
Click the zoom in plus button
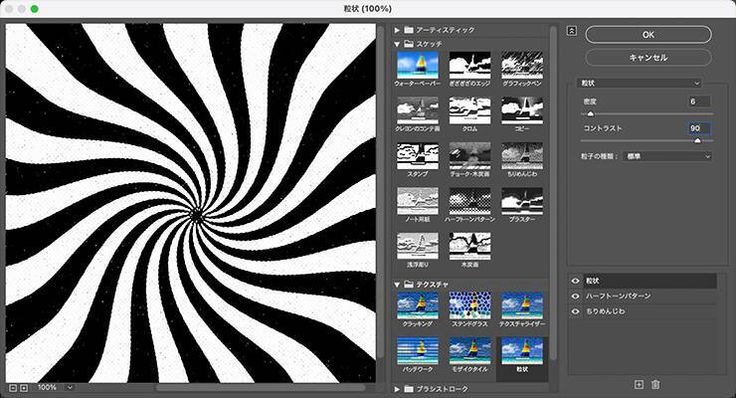tap(23, 386)
